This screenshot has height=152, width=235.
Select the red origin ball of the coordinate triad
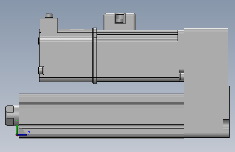click(x=17, y=135)
